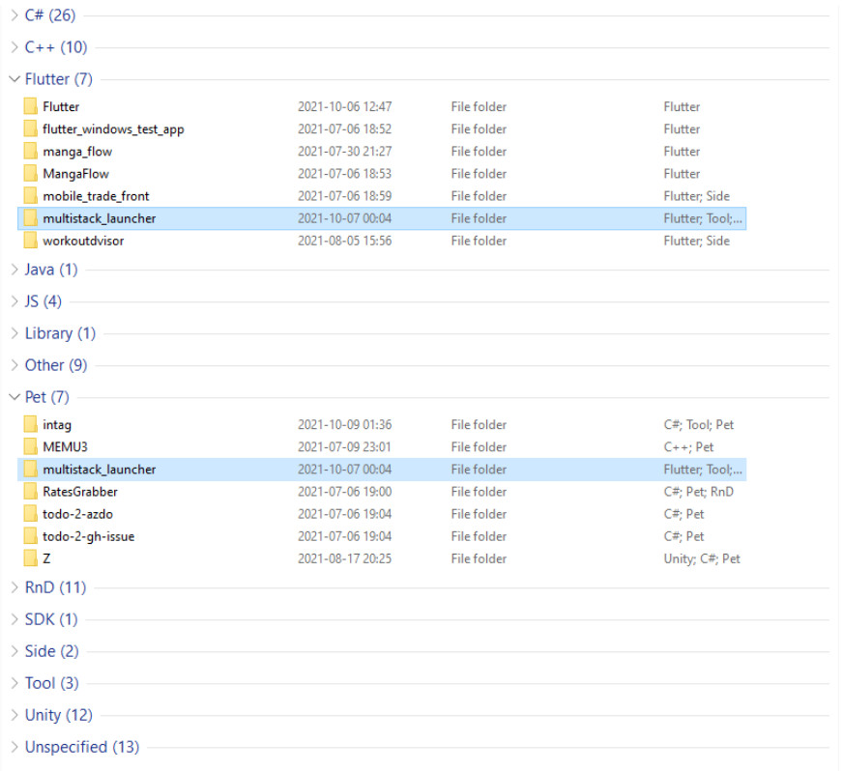Screen dimensions: 842x771
Task: Select the Z folder name
Action: pos(46,559)
